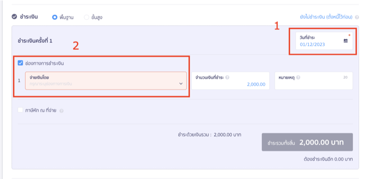This screenshot has height=179, width=368.
Task: Uncheck the ช่องทางการชำระเงิน checkbox
Action: click(20, 63)
